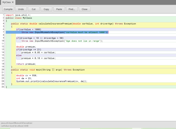Click line number 26 in the gutter

coord(3,87)
